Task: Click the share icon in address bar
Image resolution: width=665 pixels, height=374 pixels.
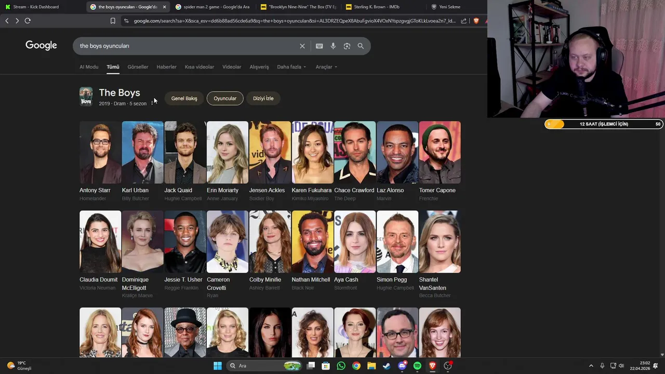Action: 464,21
